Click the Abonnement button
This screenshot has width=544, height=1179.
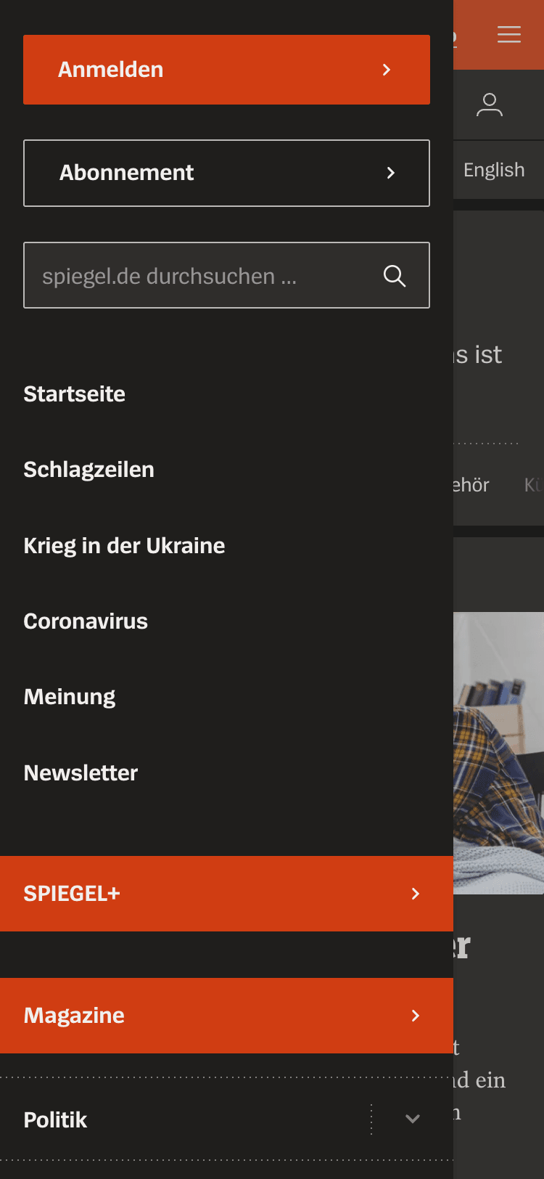pyautogui.click(x=127, y=173)
